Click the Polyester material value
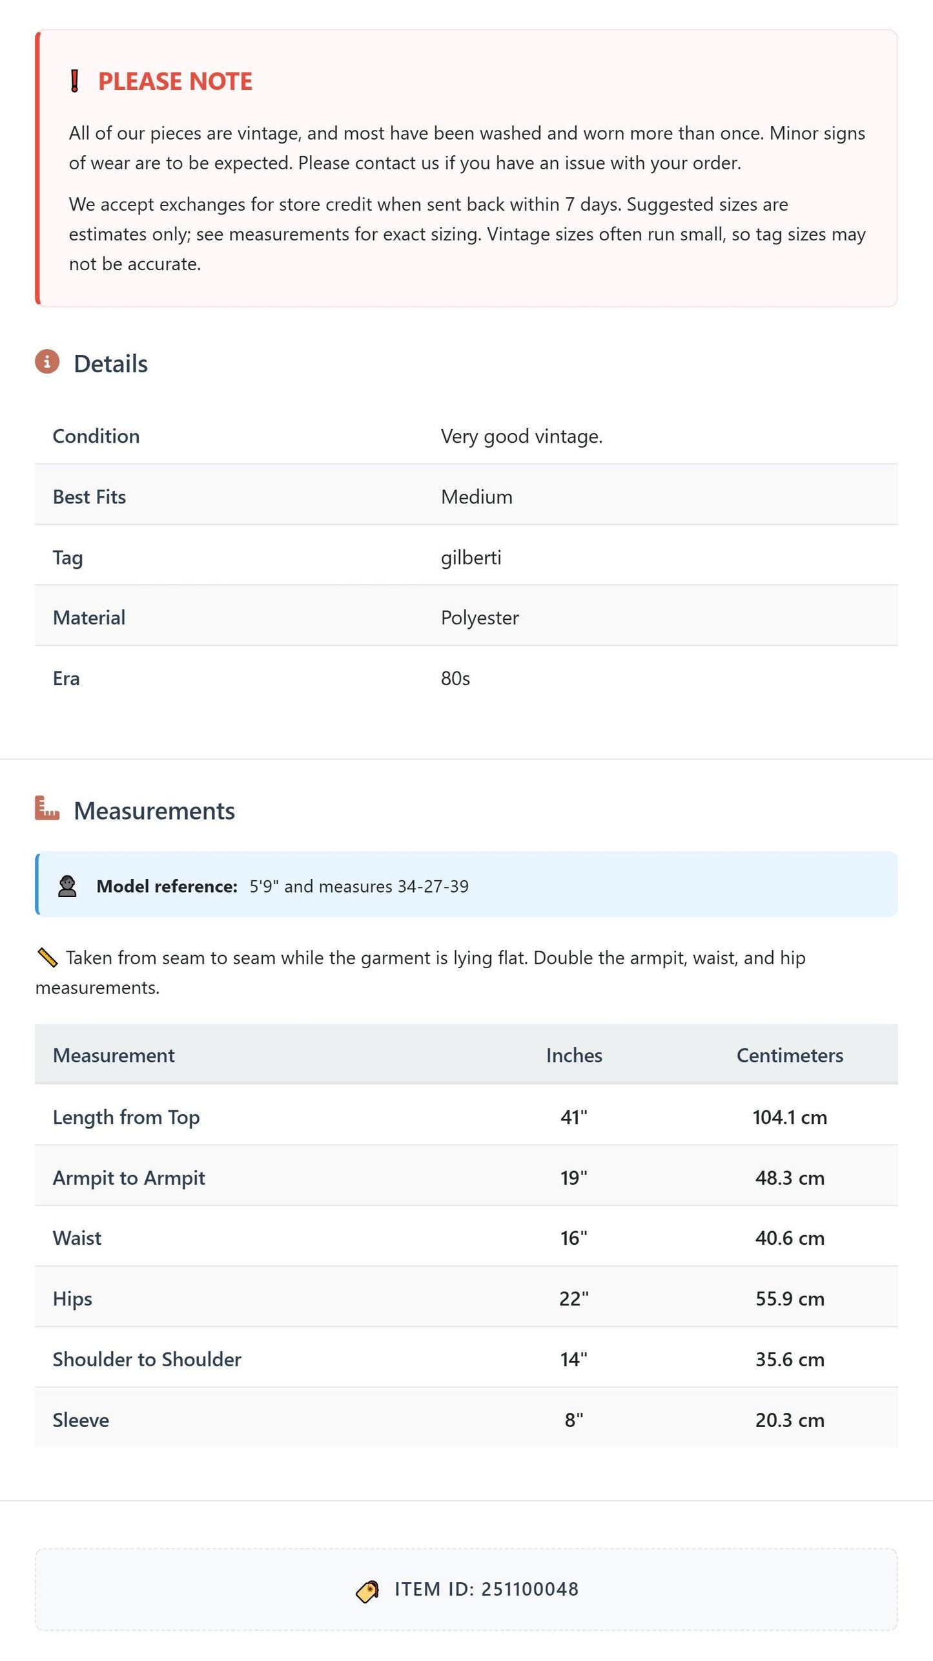 pyautogui.click(x=480, y=618)
